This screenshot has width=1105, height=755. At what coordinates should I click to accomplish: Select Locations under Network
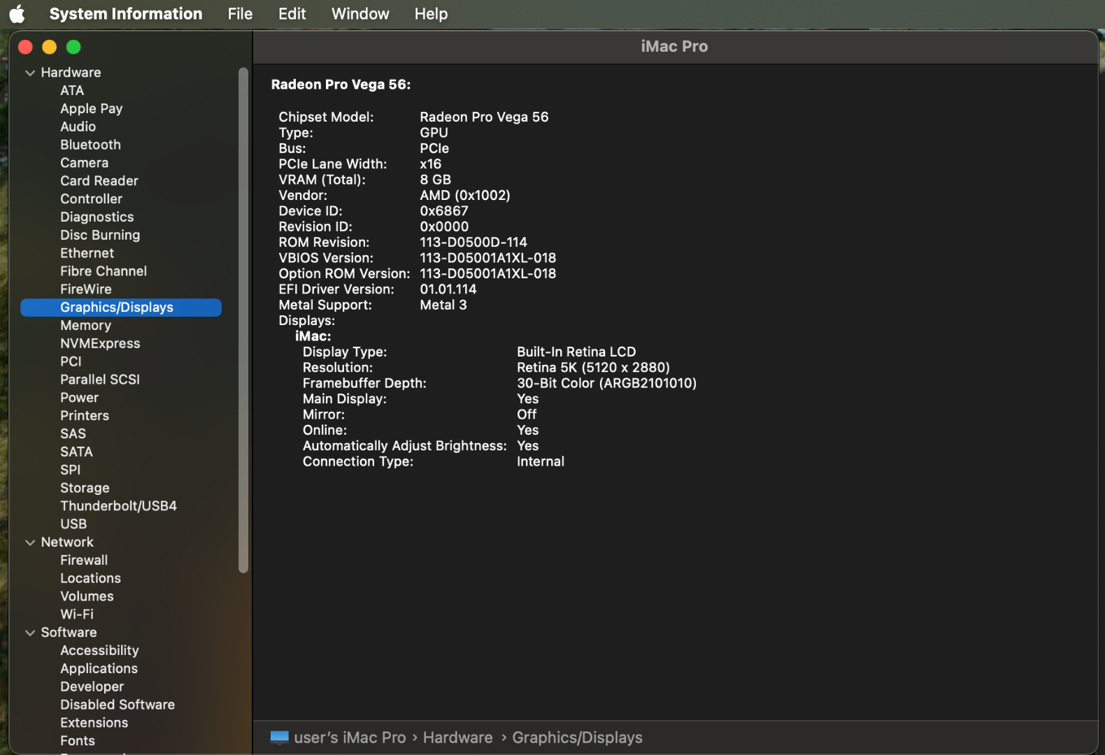tap(90, 579)
